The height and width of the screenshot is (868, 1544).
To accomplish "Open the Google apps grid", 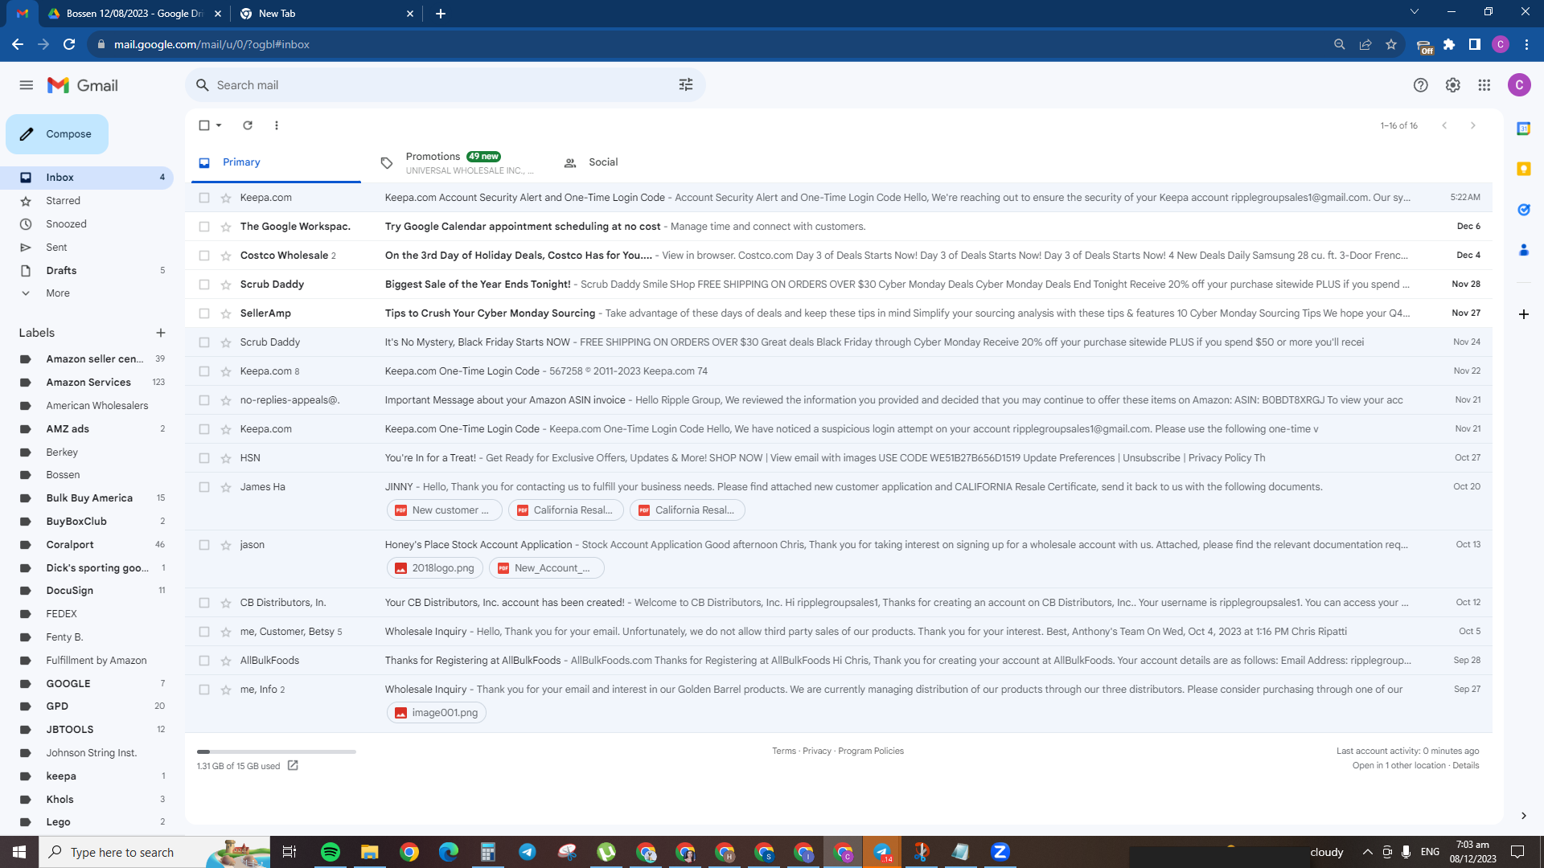I will coord(1484,85).
